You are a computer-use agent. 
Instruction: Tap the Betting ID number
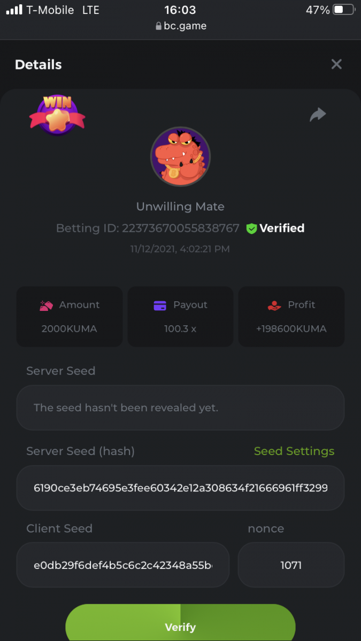181,229
